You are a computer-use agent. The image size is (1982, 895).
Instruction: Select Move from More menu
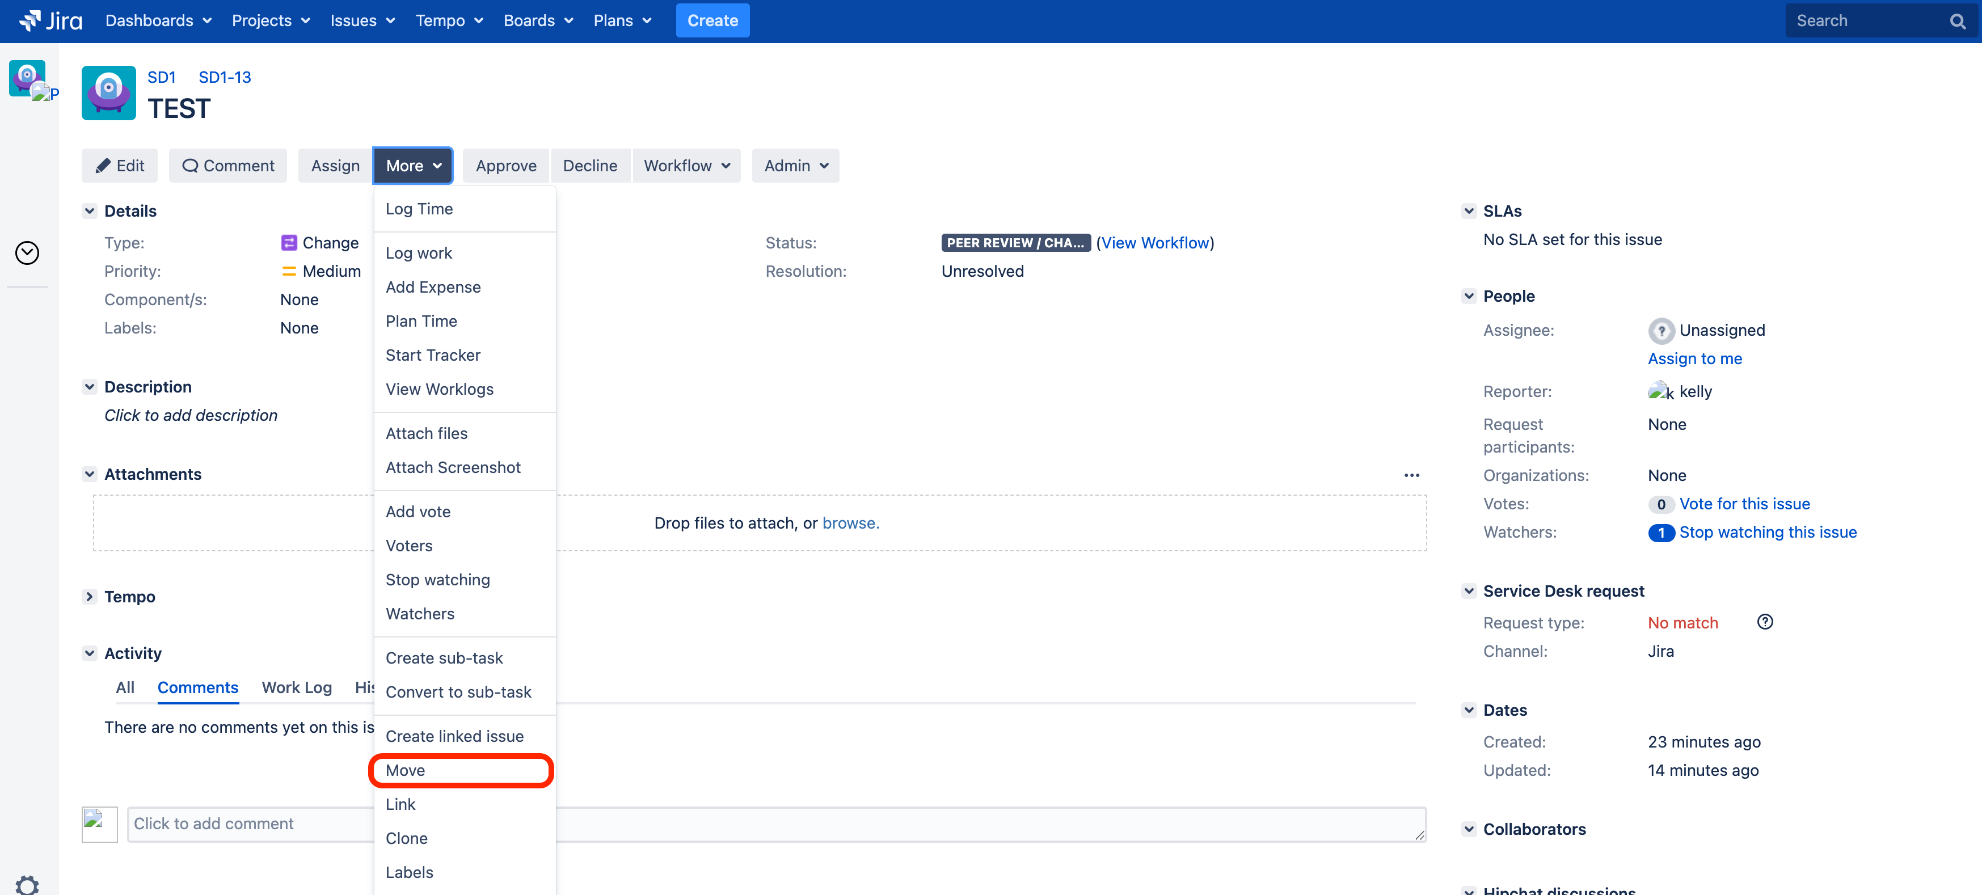[406, 770]
